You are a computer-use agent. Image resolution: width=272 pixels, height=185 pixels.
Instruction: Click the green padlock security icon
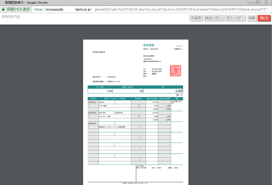[x=3, y=9]
